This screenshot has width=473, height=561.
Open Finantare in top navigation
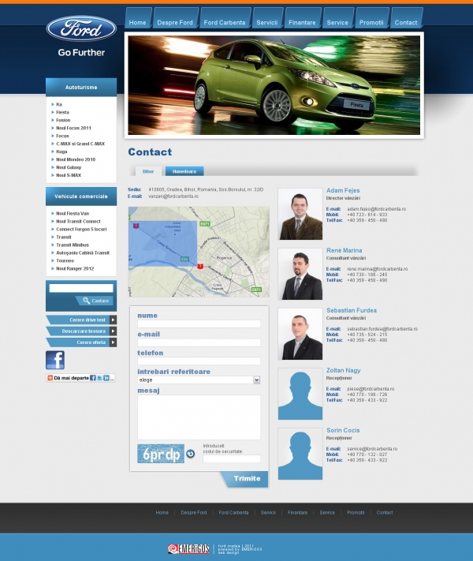click(x=302, y=22)
